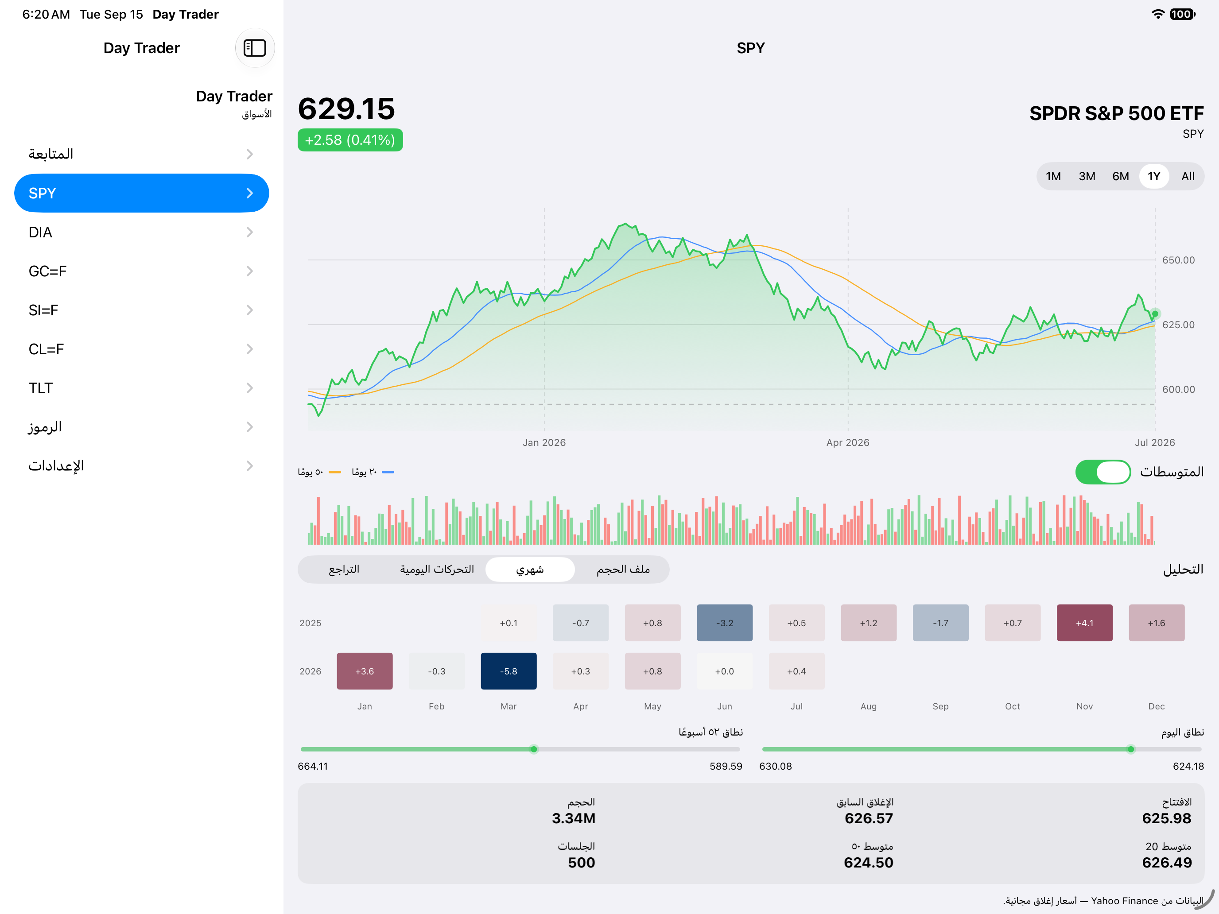
Task: Expand chevron next to CL=F
Action: (250, 349)
